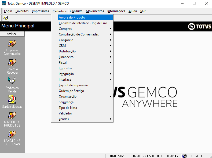The image size is (212, 158).
Task: Minimize the Totvs Gemco window
Action: 182,3
